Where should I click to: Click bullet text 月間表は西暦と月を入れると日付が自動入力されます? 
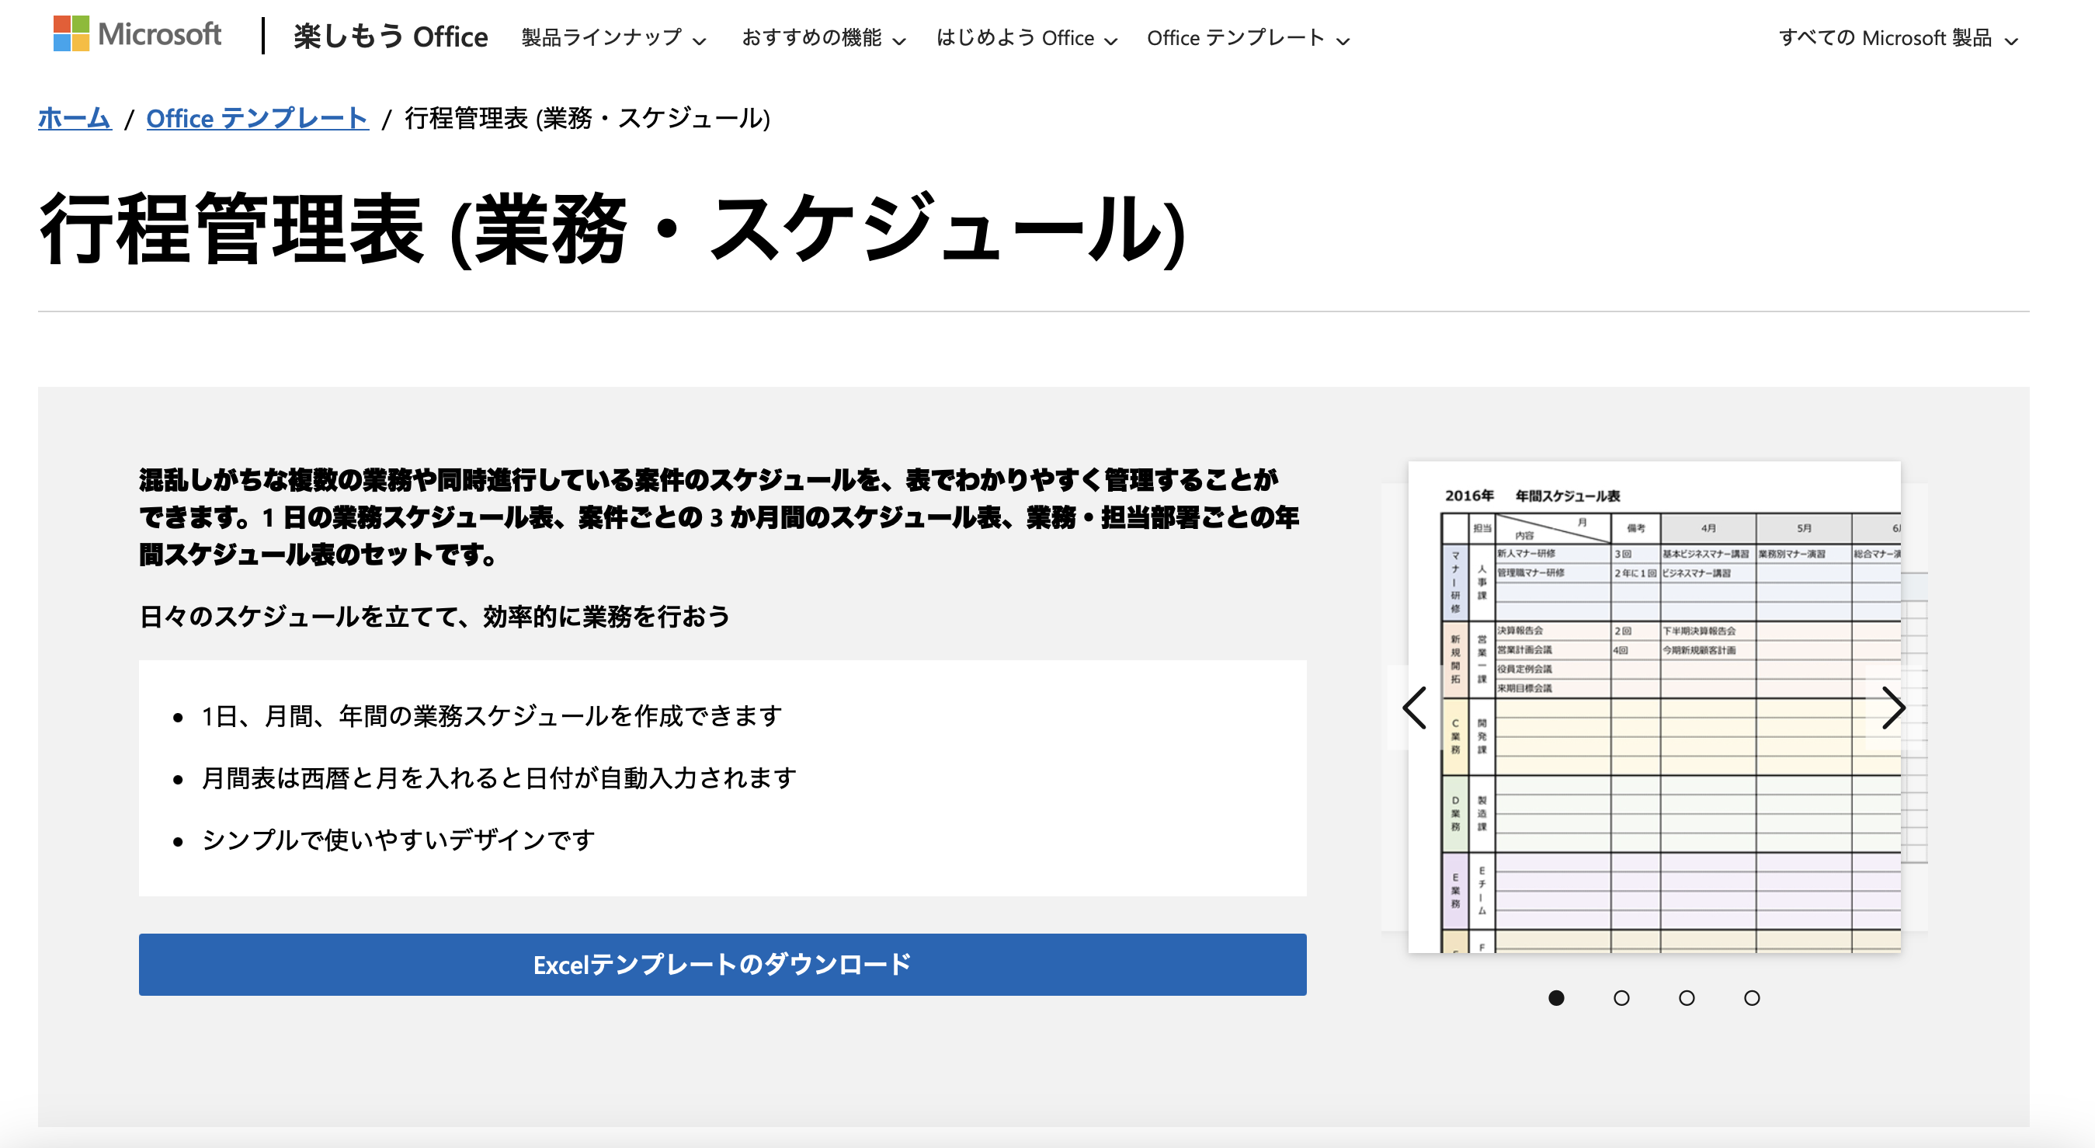[x=499, y=778]
